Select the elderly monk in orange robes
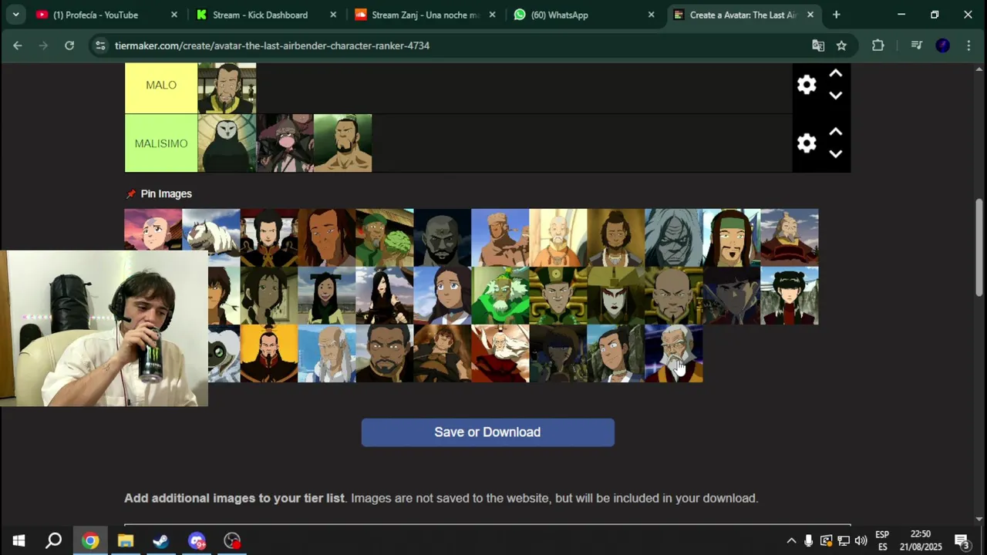The width and height of the screenshot is (987, 555). coord(558,237)
